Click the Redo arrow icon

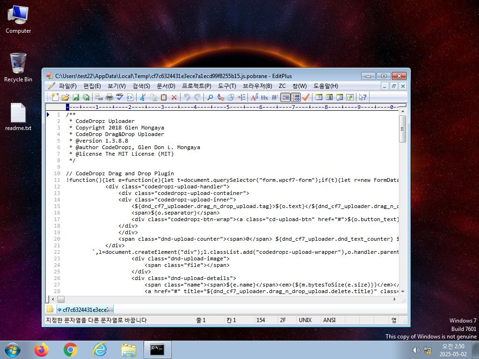[197, 97]
